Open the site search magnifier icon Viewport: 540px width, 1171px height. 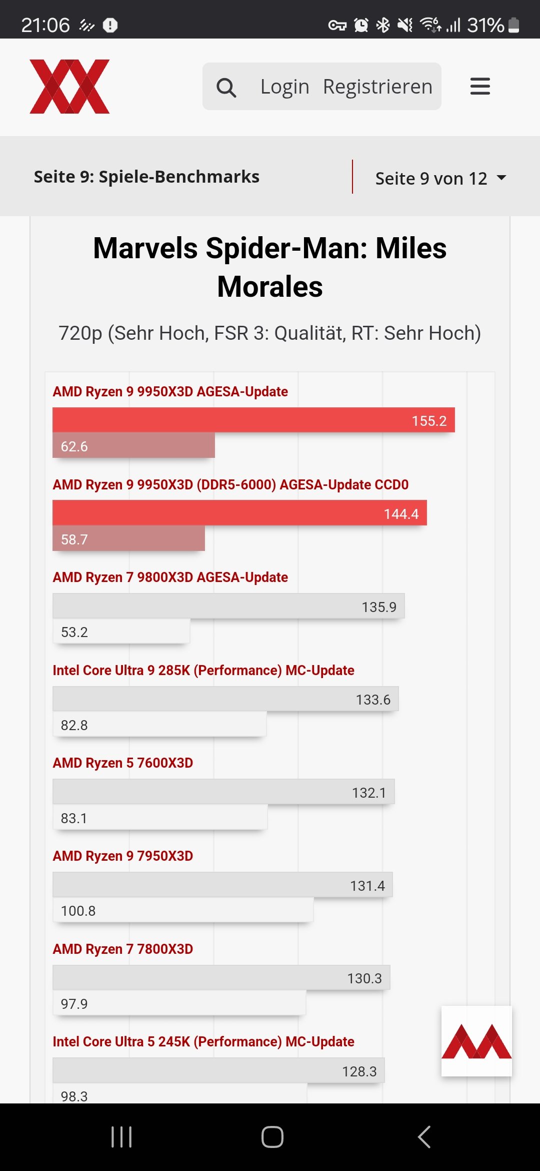tap(226, 88)
